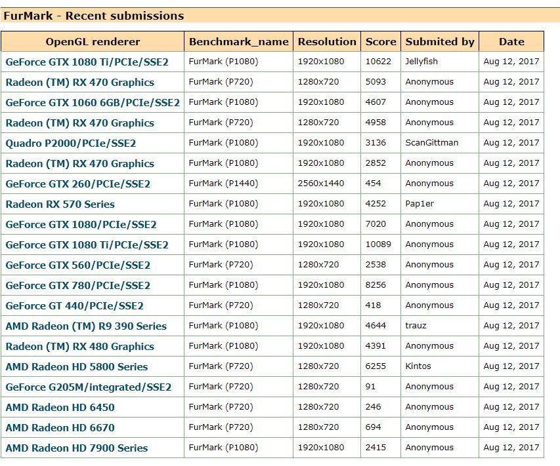Select the score value 4252
The height and width of the screenshot is (466, 560).
click(x=376, y=204)
